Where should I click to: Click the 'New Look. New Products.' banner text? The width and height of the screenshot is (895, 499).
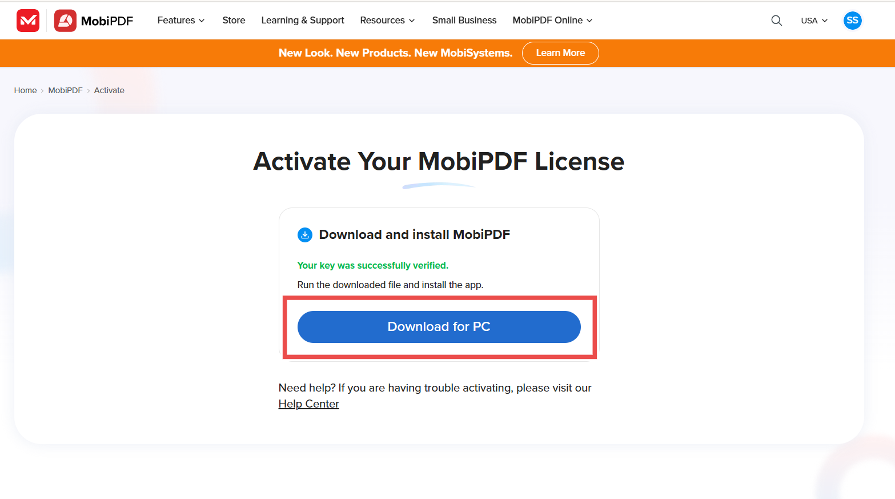point(395,53)
